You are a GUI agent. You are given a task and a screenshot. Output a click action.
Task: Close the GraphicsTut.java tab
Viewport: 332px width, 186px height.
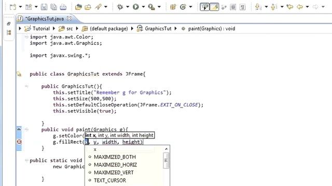tap(69, 19)
